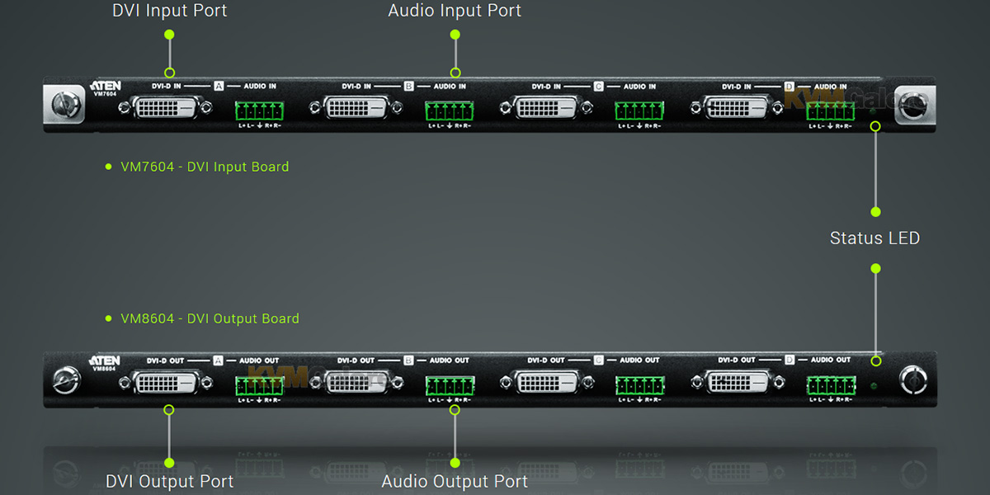Click audio output terminal block D
The height and width of the screenshot is (495, 990).
pyautogui.click(x=831, y=385)
